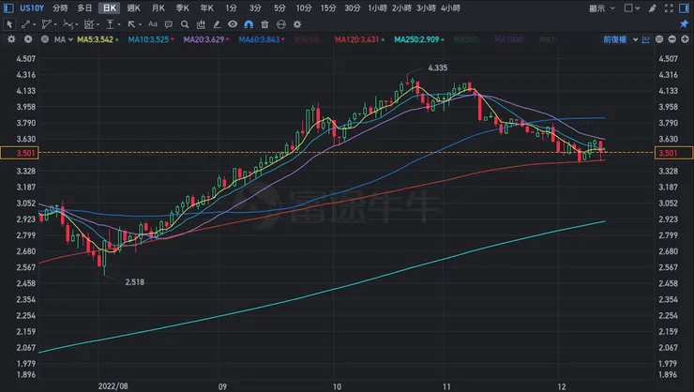Screen dimensions: 694x392
Task: Choose the 15分 interval
Action: (x=328, y=8)
